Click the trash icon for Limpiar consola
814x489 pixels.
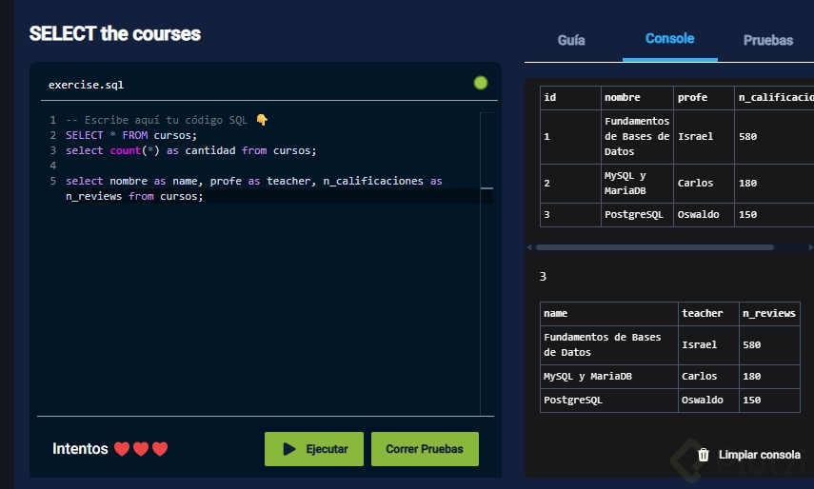click(x=704, y=455)
